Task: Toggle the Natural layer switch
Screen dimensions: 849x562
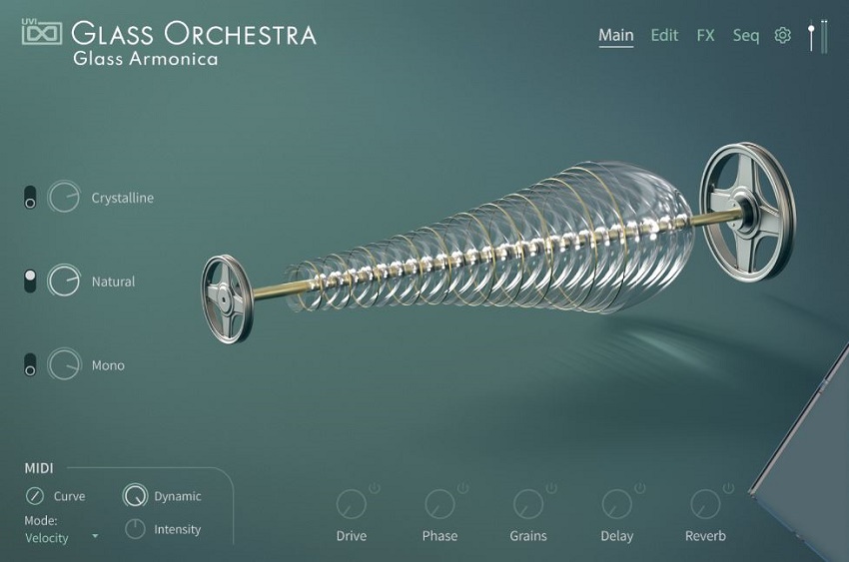Action: [x=30, y=281]
